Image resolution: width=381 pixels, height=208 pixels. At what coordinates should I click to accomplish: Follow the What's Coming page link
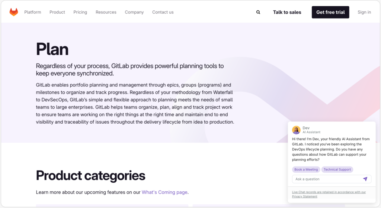pos(164,192)
